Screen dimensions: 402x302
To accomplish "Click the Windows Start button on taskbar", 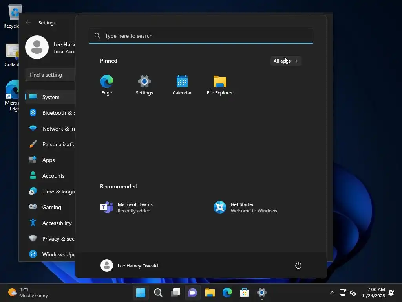I will 141,293.
